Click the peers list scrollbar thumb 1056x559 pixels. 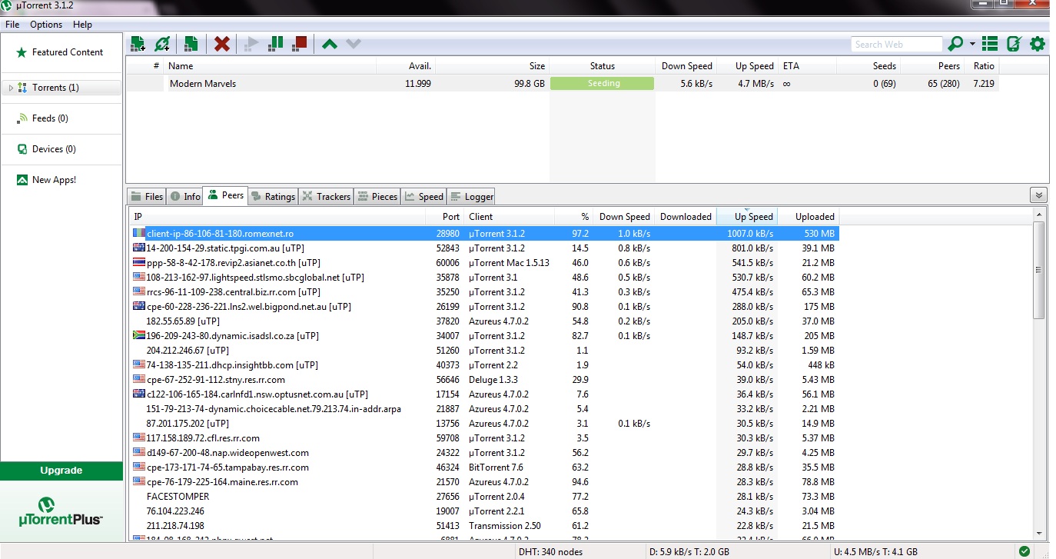(1038, 269)
